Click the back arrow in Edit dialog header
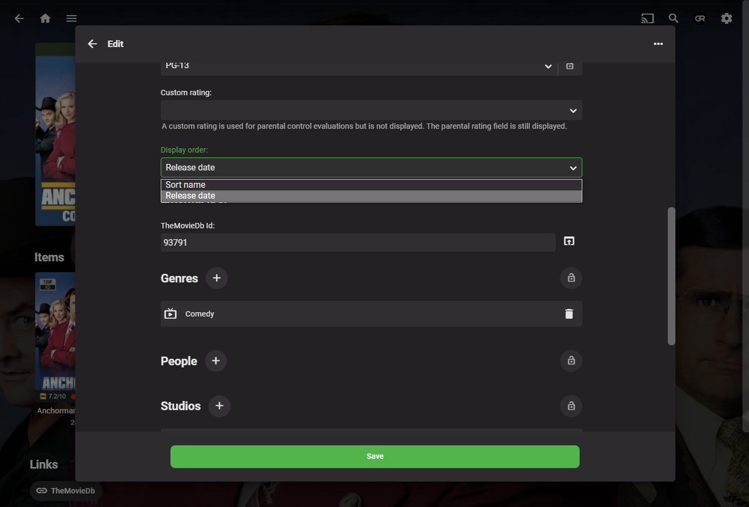Viewport: 749px width, 507px height. 92,44
